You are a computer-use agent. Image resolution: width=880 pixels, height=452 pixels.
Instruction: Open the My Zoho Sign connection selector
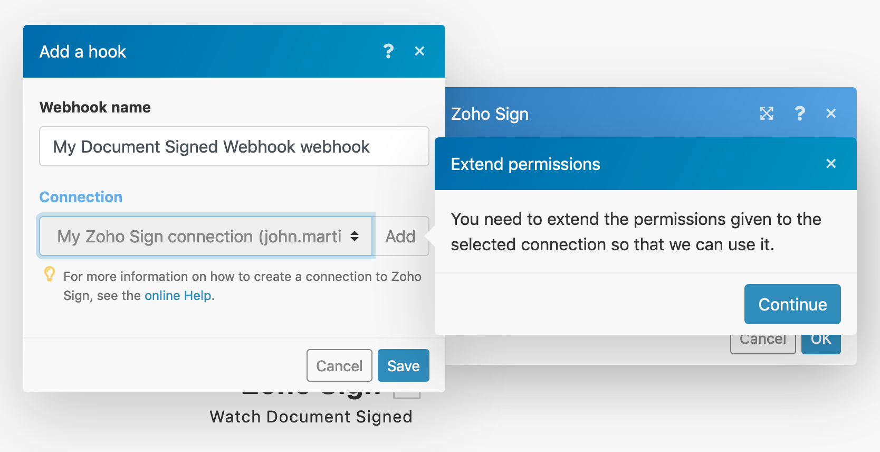click(200, 236)
